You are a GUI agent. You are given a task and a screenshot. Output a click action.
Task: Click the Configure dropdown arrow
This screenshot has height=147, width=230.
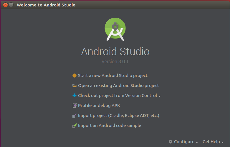pos(197,143)
